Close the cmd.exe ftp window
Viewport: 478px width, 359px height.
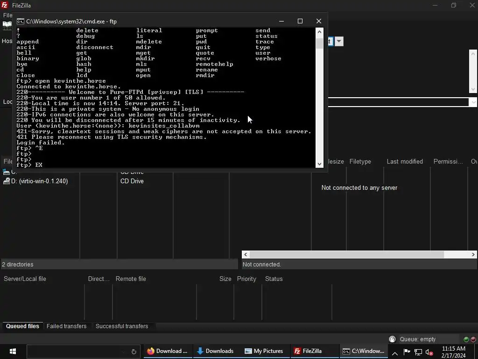coord(318,21)
